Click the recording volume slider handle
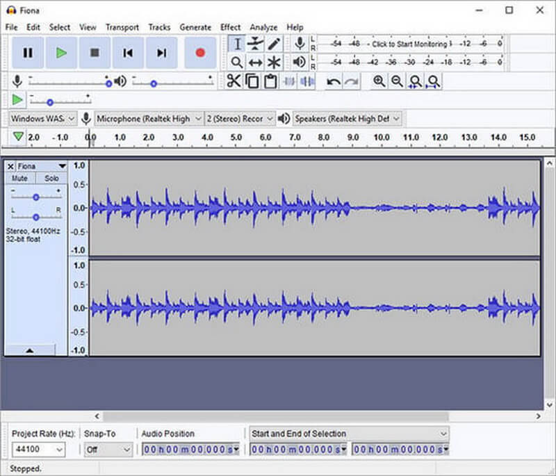The height and width of the screenshot is (476, 556). [108, 83]
